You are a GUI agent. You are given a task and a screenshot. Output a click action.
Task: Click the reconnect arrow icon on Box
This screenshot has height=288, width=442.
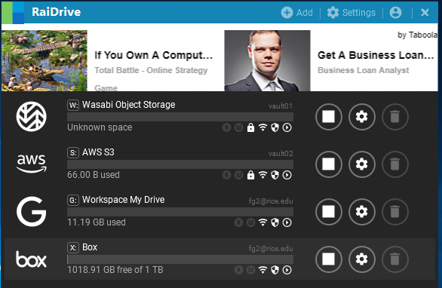pos(287,270)
